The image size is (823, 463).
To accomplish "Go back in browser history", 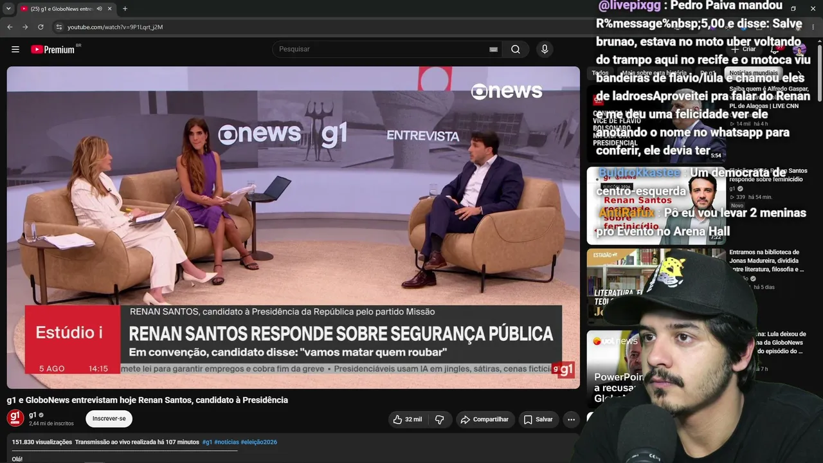I will click(x=10, y=27).
